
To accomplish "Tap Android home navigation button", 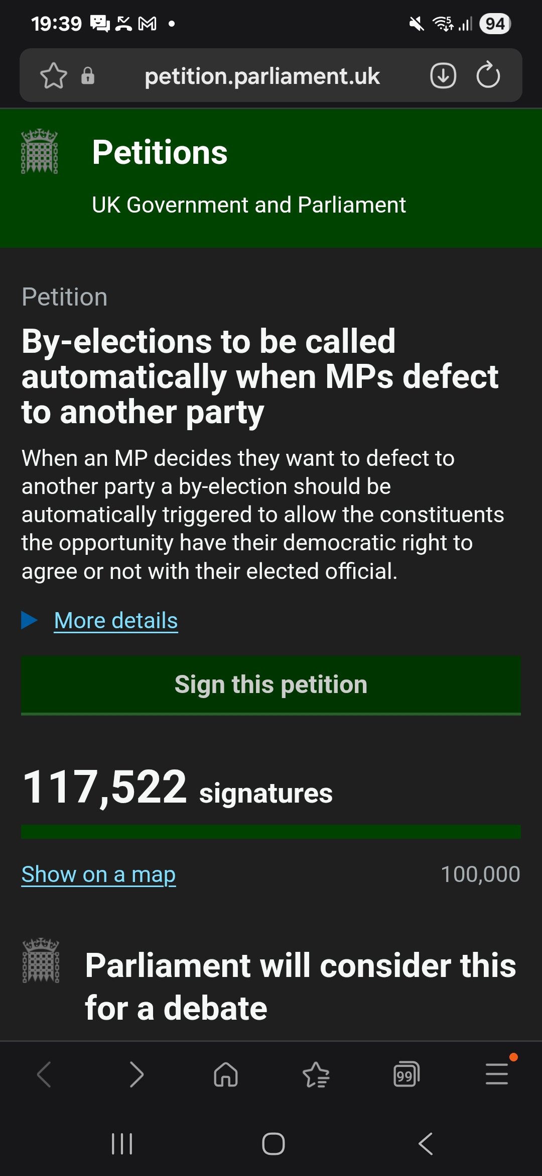I will pyautogui.click(x=274, y=1144).
